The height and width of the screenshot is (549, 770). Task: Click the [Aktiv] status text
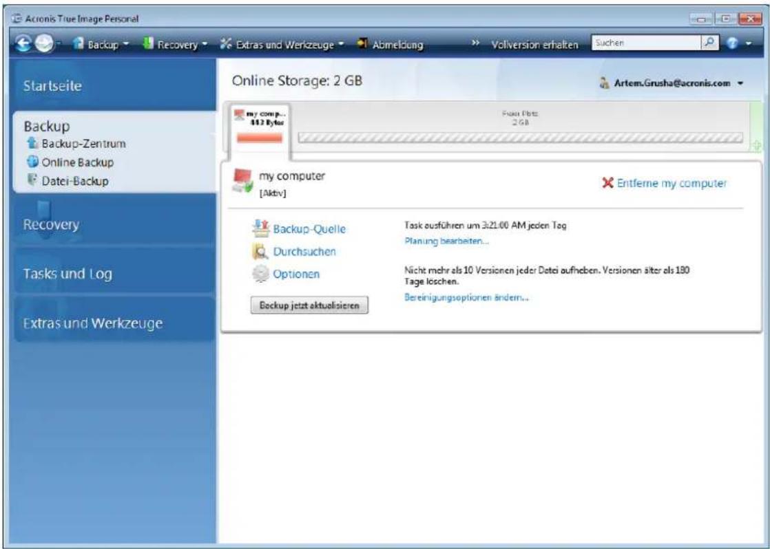[x=273, y=193]
